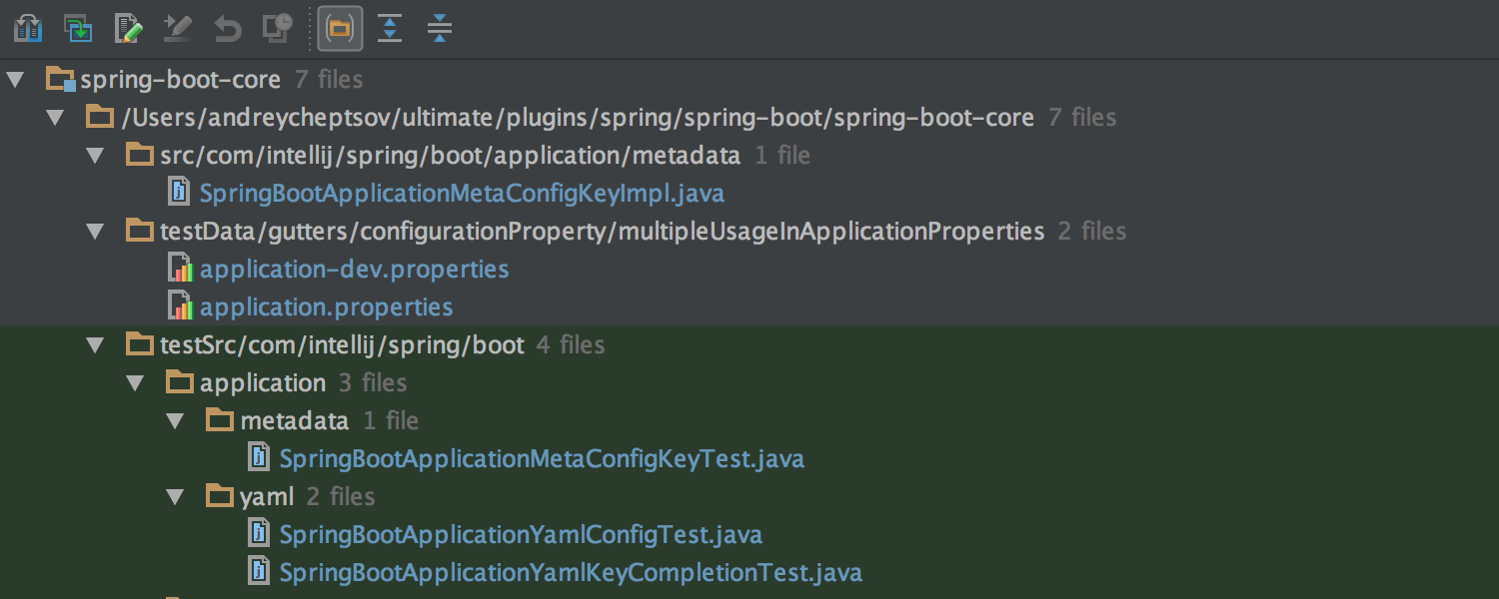Select the application-dev.properties file
Image resolution: width=1499 pixels, height=599 pixels.
click(354, 269)
